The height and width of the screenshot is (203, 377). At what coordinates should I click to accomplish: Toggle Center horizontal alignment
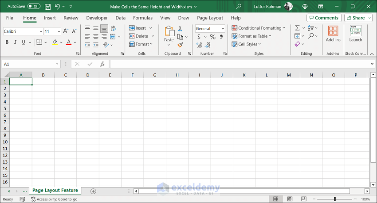tap(96, 37)
